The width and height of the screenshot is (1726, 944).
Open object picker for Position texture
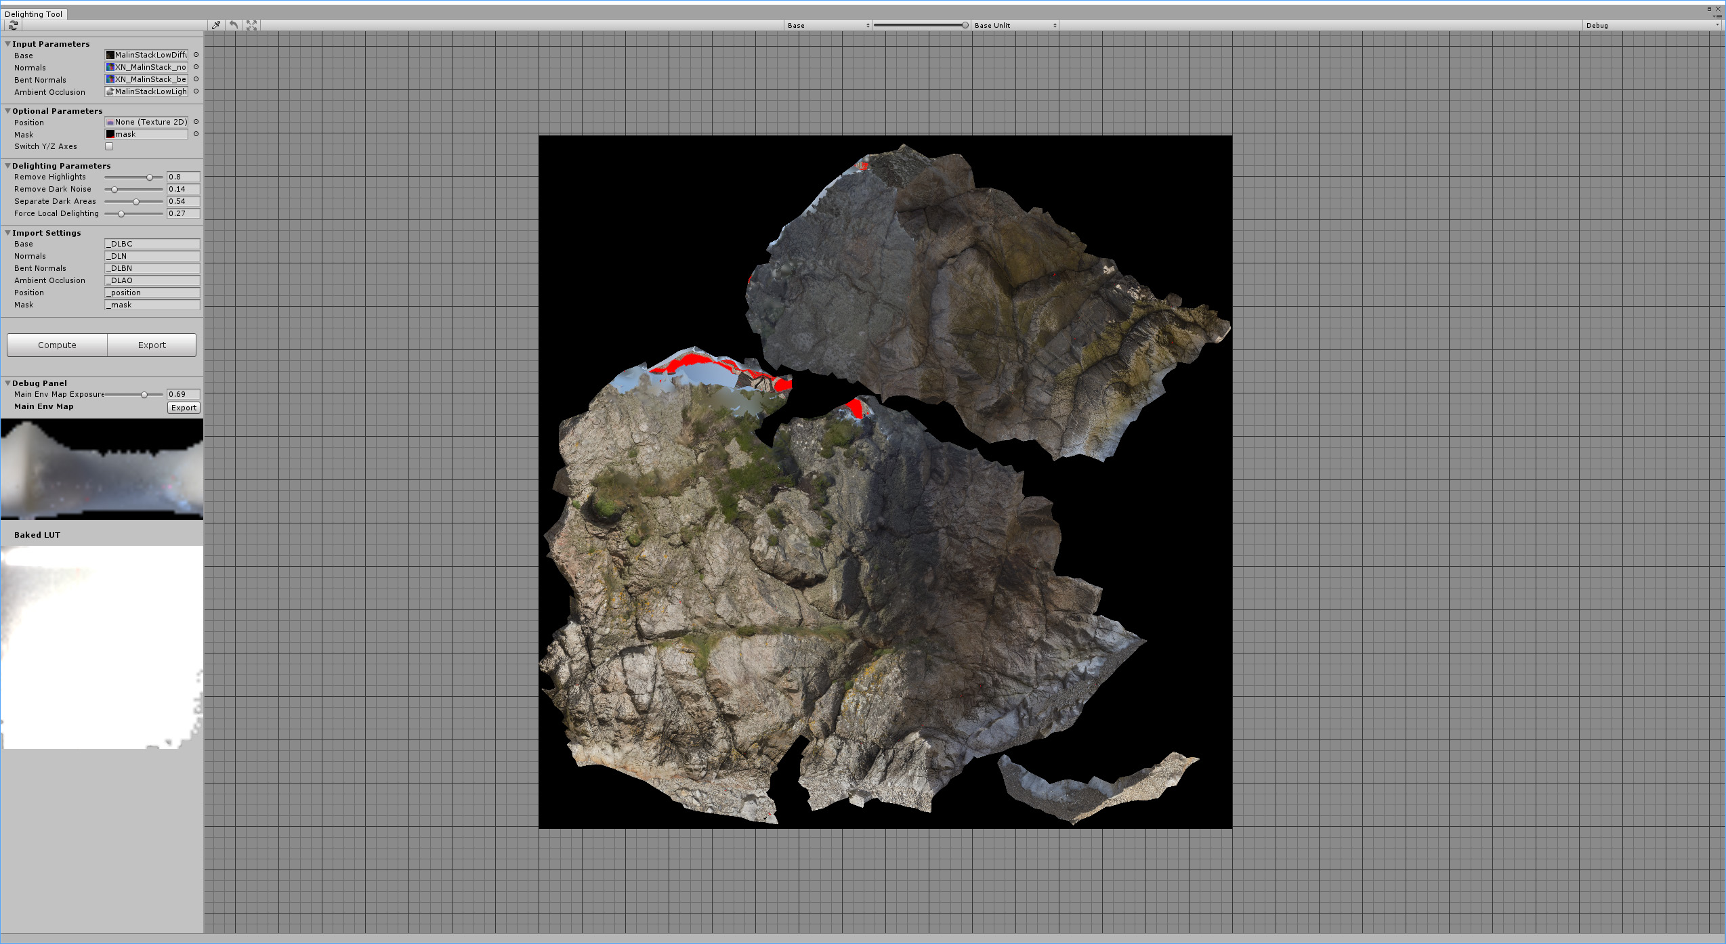pos(196,122)
